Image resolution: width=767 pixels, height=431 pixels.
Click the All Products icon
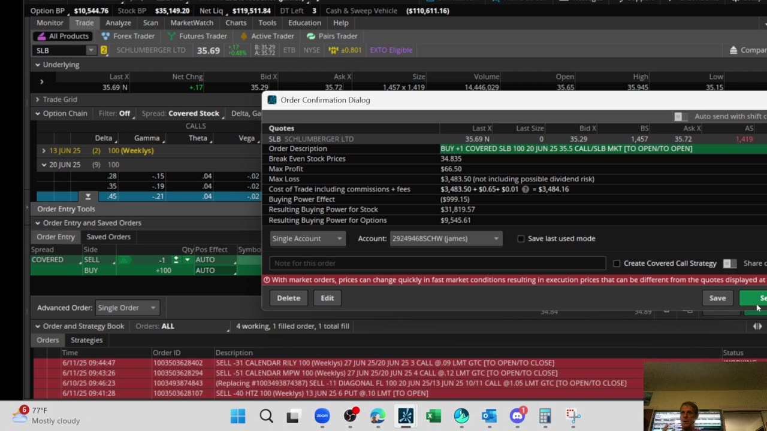(x=41, y=37)
